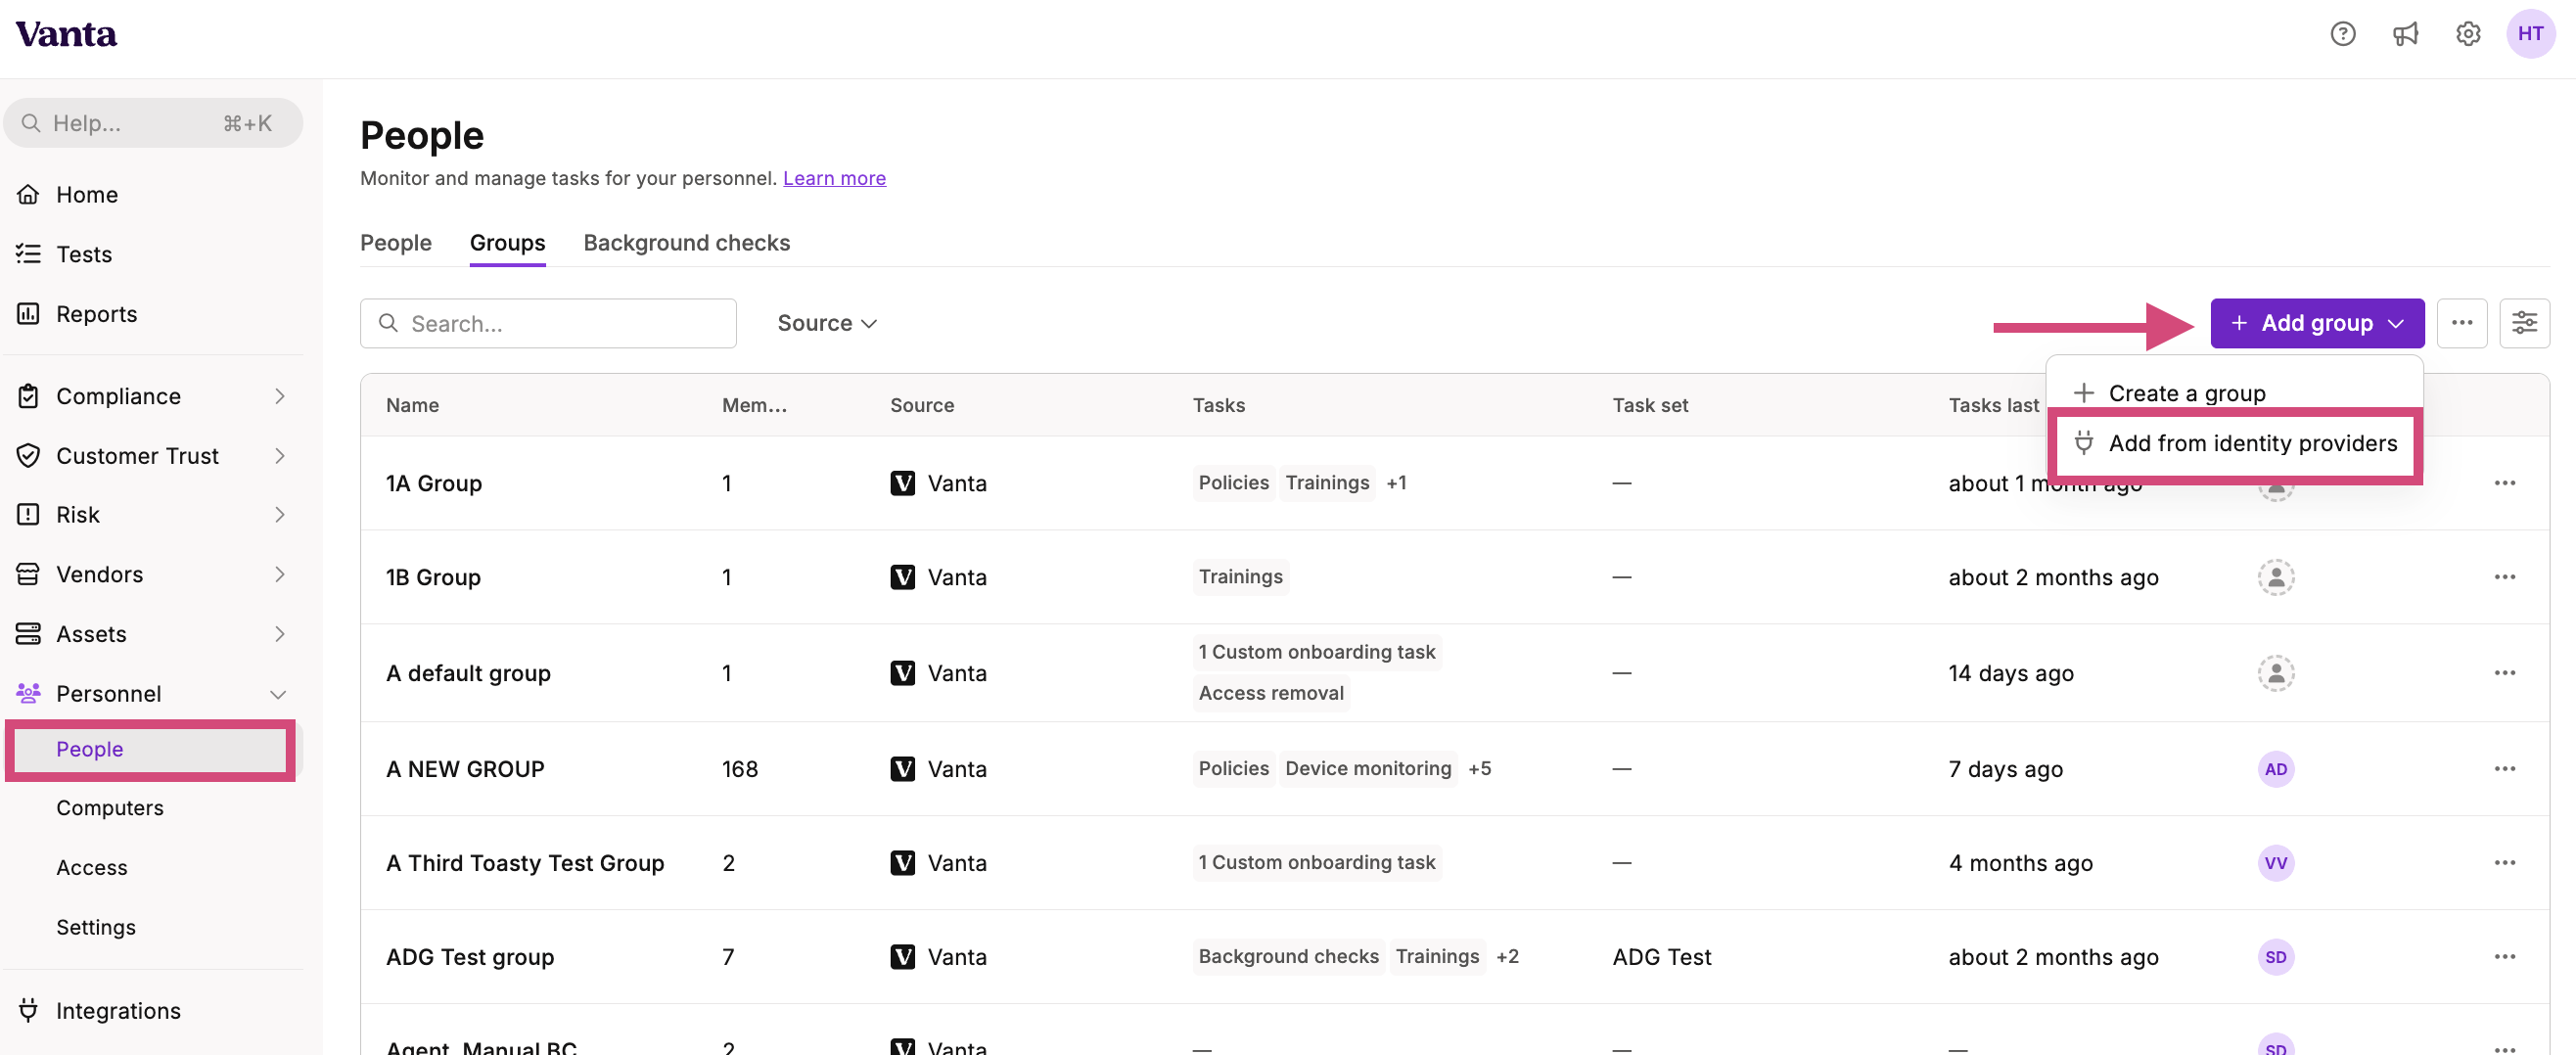
Task: Click the ADG Test task set cell
Action: coord(1661,957)
